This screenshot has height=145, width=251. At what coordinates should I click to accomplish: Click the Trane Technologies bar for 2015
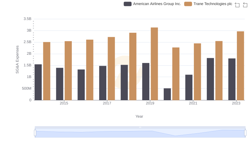coord(68,71)
